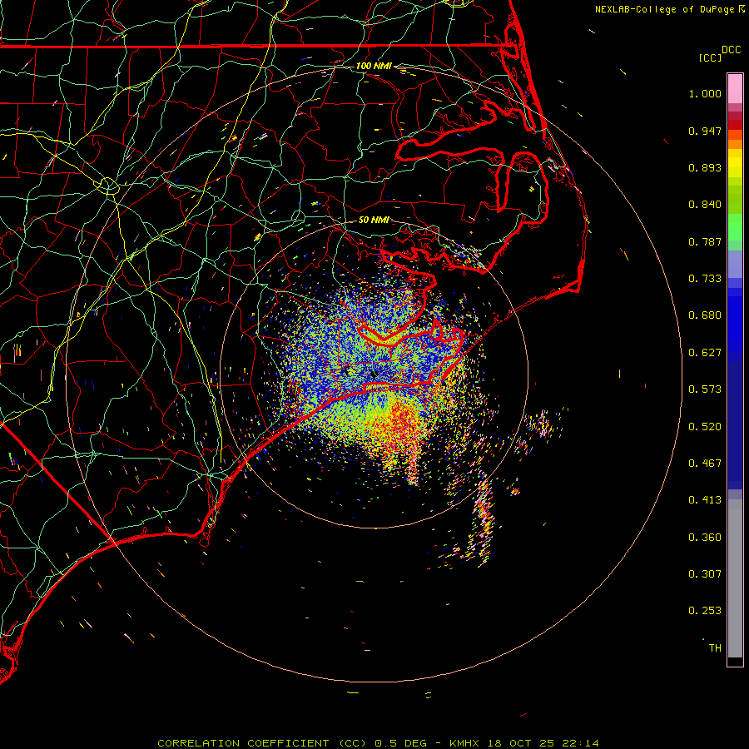Click the DCC label above color scale

731,50
